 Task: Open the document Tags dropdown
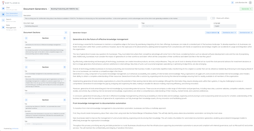tap(176, 26)
